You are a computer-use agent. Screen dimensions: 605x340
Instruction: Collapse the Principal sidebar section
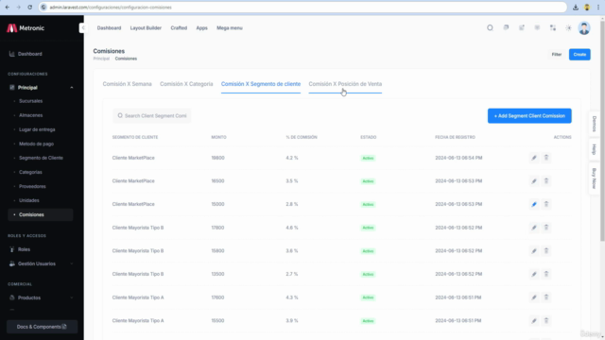point(41,88)
